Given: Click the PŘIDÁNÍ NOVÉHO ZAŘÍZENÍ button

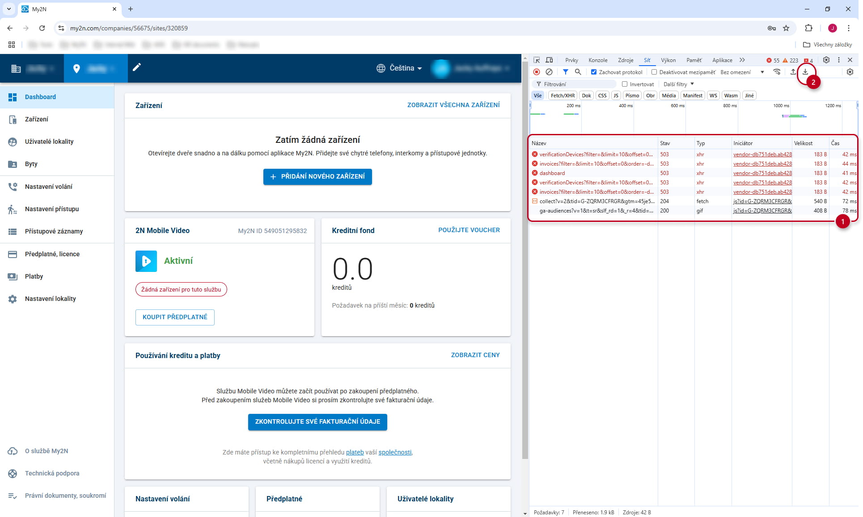Looking at the screenshot, I should 317,177.
